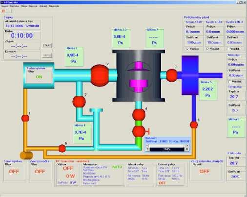The width and height of the screenshot is (247, 197).
Task: Click the Elektroda SetPoint 200.0 field
Action: [235, 177]
